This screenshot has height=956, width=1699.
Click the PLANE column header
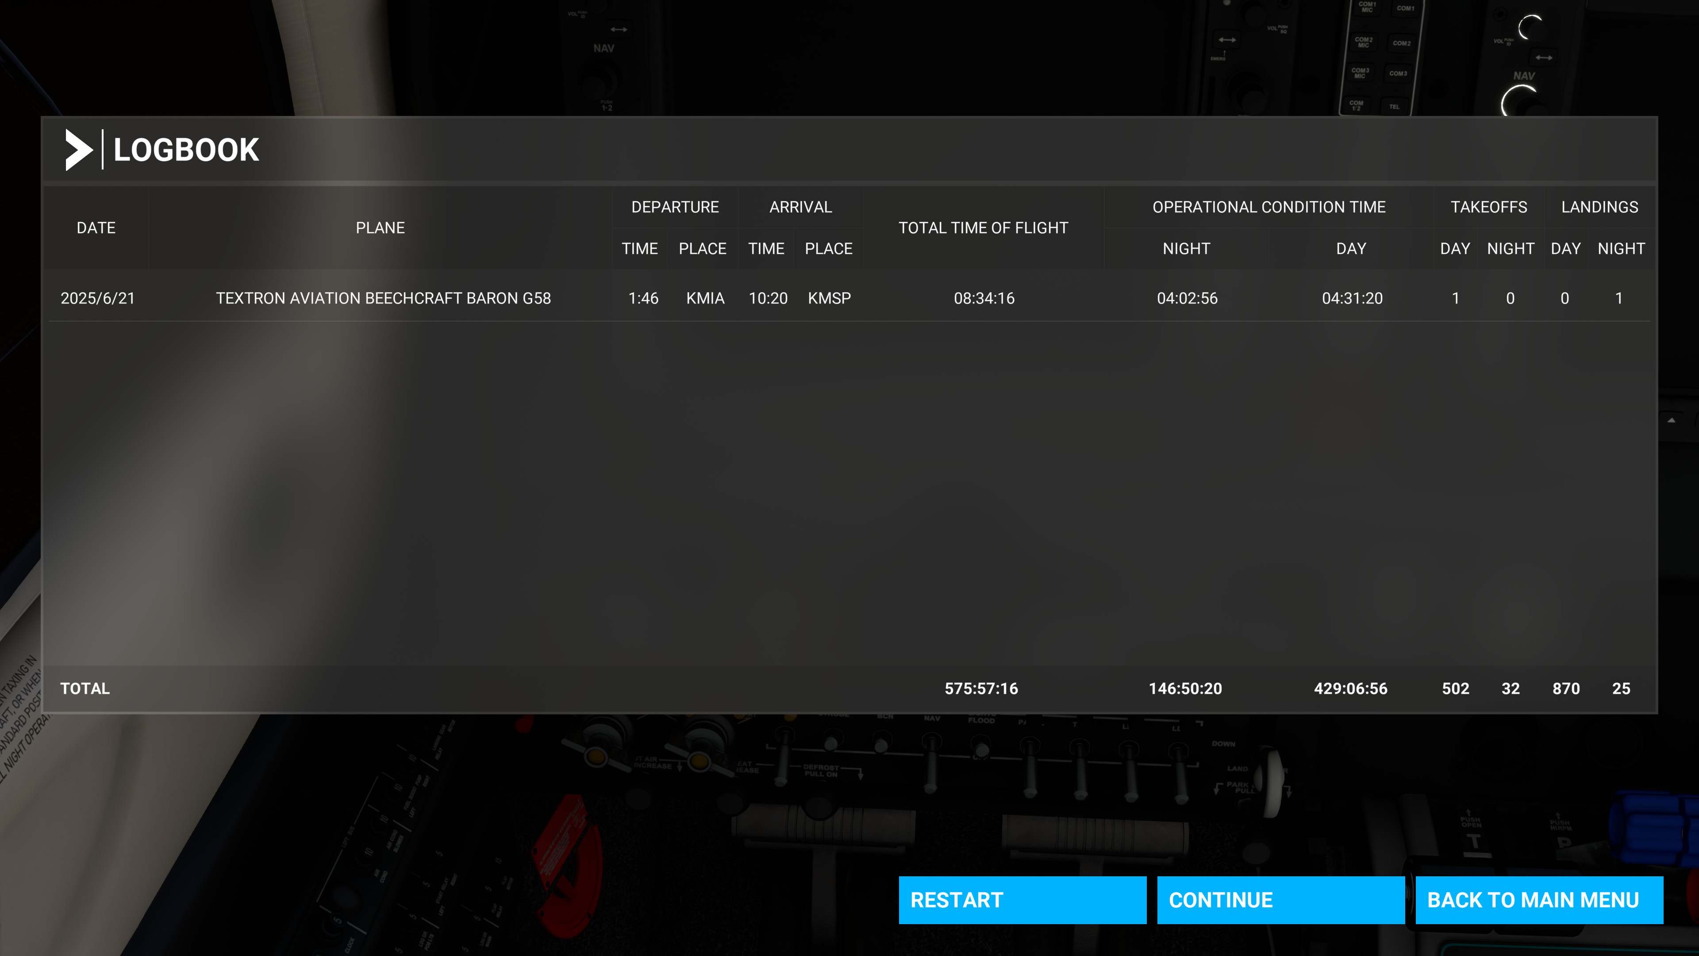pos(380,227)
